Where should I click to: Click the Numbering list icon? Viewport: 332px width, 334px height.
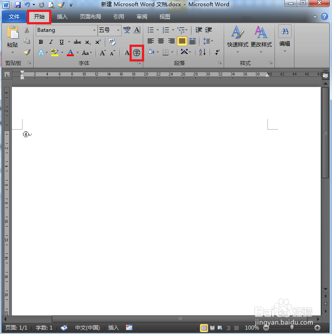(x=166, y=30)
